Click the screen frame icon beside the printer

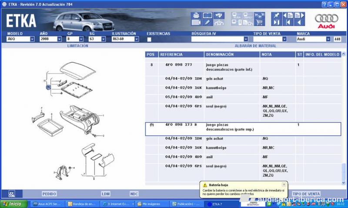207,15
